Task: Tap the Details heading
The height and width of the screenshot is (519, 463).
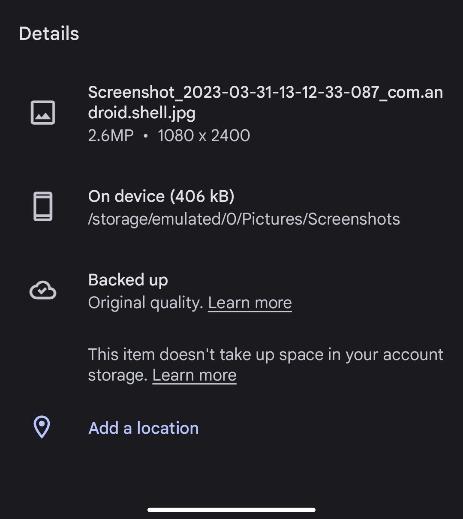Action: click(x=49, y=33)
